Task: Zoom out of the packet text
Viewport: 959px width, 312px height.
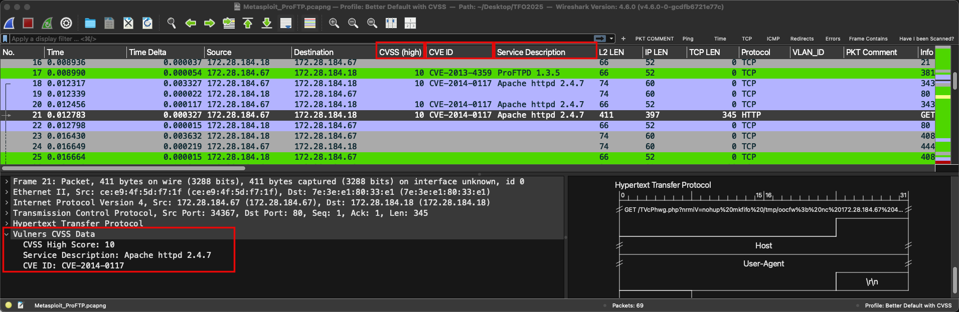Action: pos(353,23)
